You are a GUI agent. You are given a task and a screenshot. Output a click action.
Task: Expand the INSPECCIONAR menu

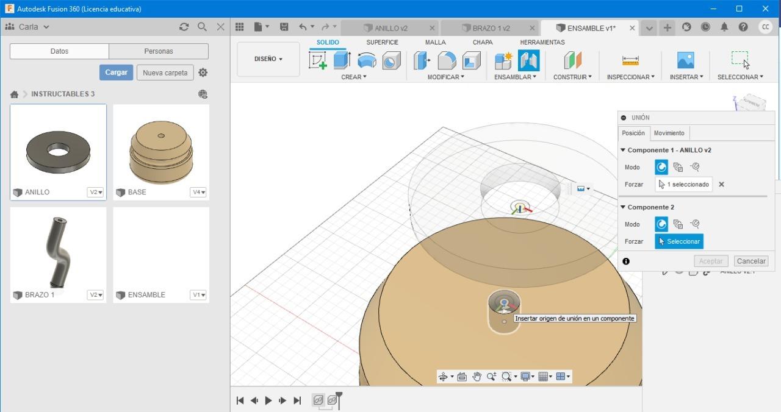click(x=630, y=77)
